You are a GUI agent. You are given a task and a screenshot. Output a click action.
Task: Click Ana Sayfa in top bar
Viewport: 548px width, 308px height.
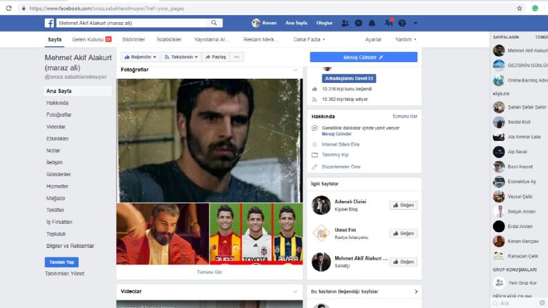[x=296, y=23]
